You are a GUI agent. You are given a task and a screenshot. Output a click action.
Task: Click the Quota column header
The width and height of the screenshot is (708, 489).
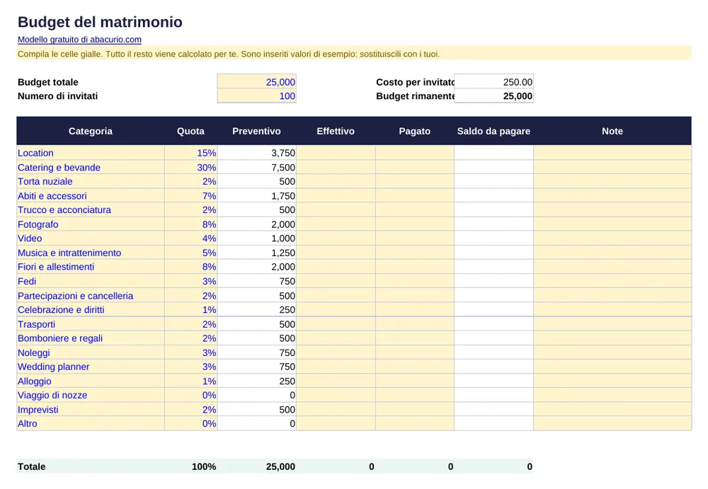[190, 131]
